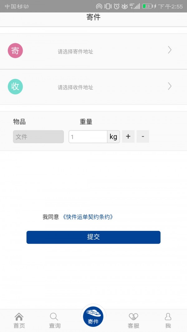Screen dimensions: 187x332
Task: Open the 查询 search tracking icon
Action: point(54,317)
